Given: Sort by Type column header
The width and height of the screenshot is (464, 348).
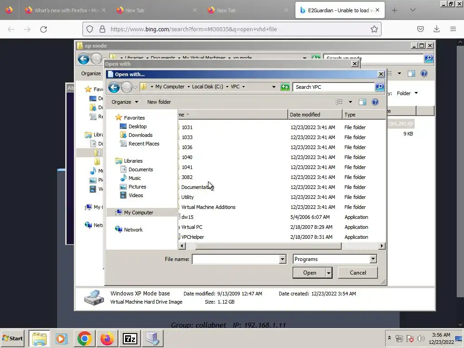Looking at the screenshot, I should [x=364, y=115].
